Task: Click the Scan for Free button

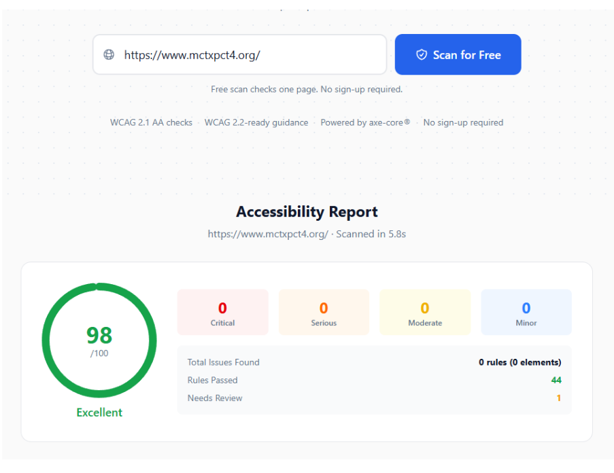Action: 458,54
